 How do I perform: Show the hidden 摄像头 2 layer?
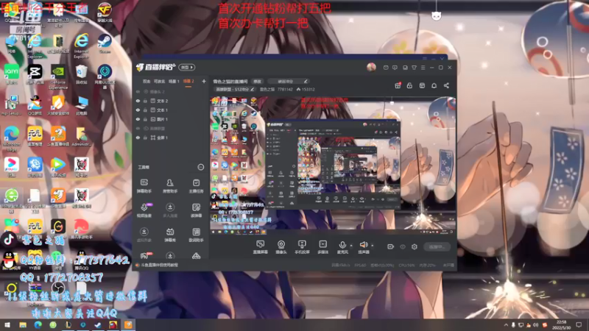138,91
